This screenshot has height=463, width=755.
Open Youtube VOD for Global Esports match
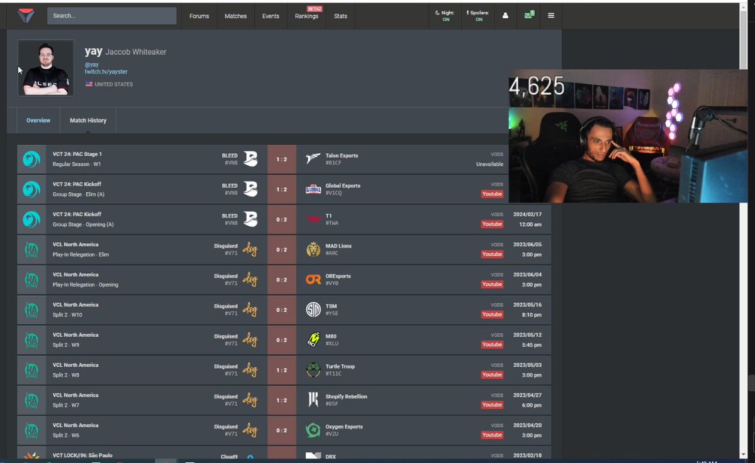click(492, 194)
